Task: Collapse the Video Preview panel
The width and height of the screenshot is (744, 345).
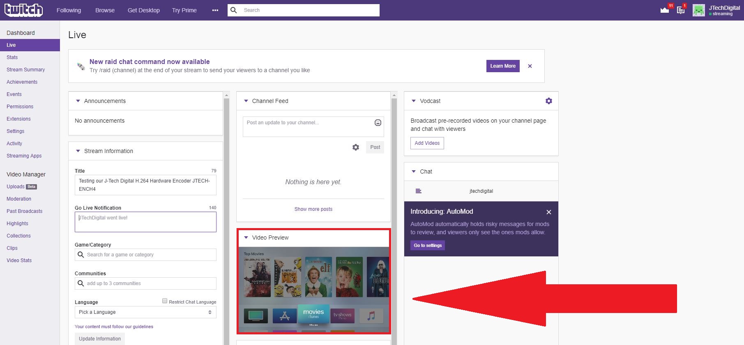Action: click(246, 238)
